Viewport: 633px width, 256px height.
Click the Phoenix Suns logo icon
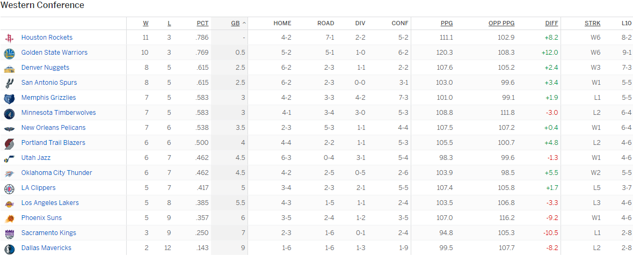pos(9,218)
